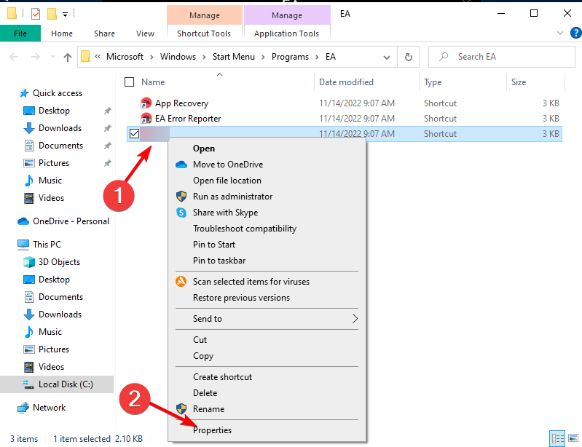Click the Back navigation arrow

pos(14,57)
